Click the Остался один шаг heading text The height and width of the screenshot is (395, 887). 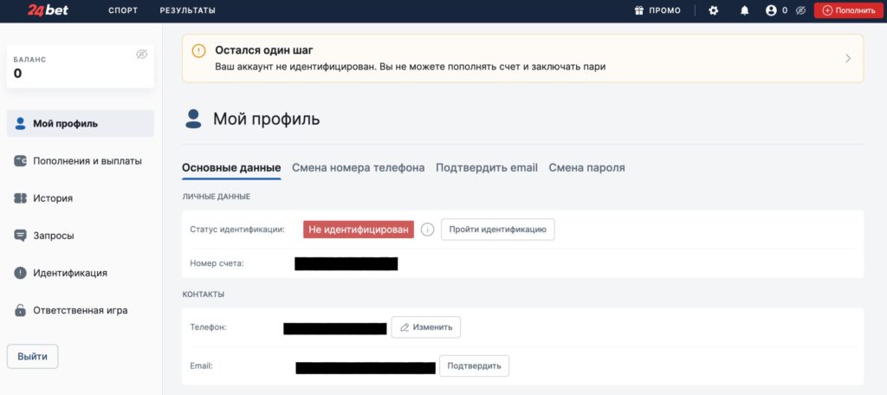pyautogui.click(x=264, y=50)
